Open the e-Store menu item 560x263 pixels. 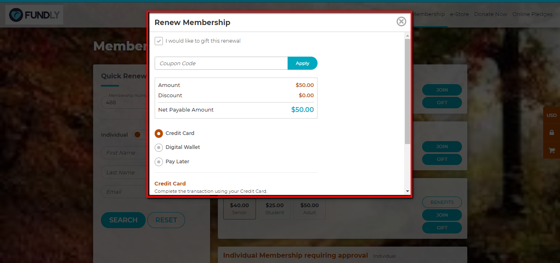pos(459,14)
